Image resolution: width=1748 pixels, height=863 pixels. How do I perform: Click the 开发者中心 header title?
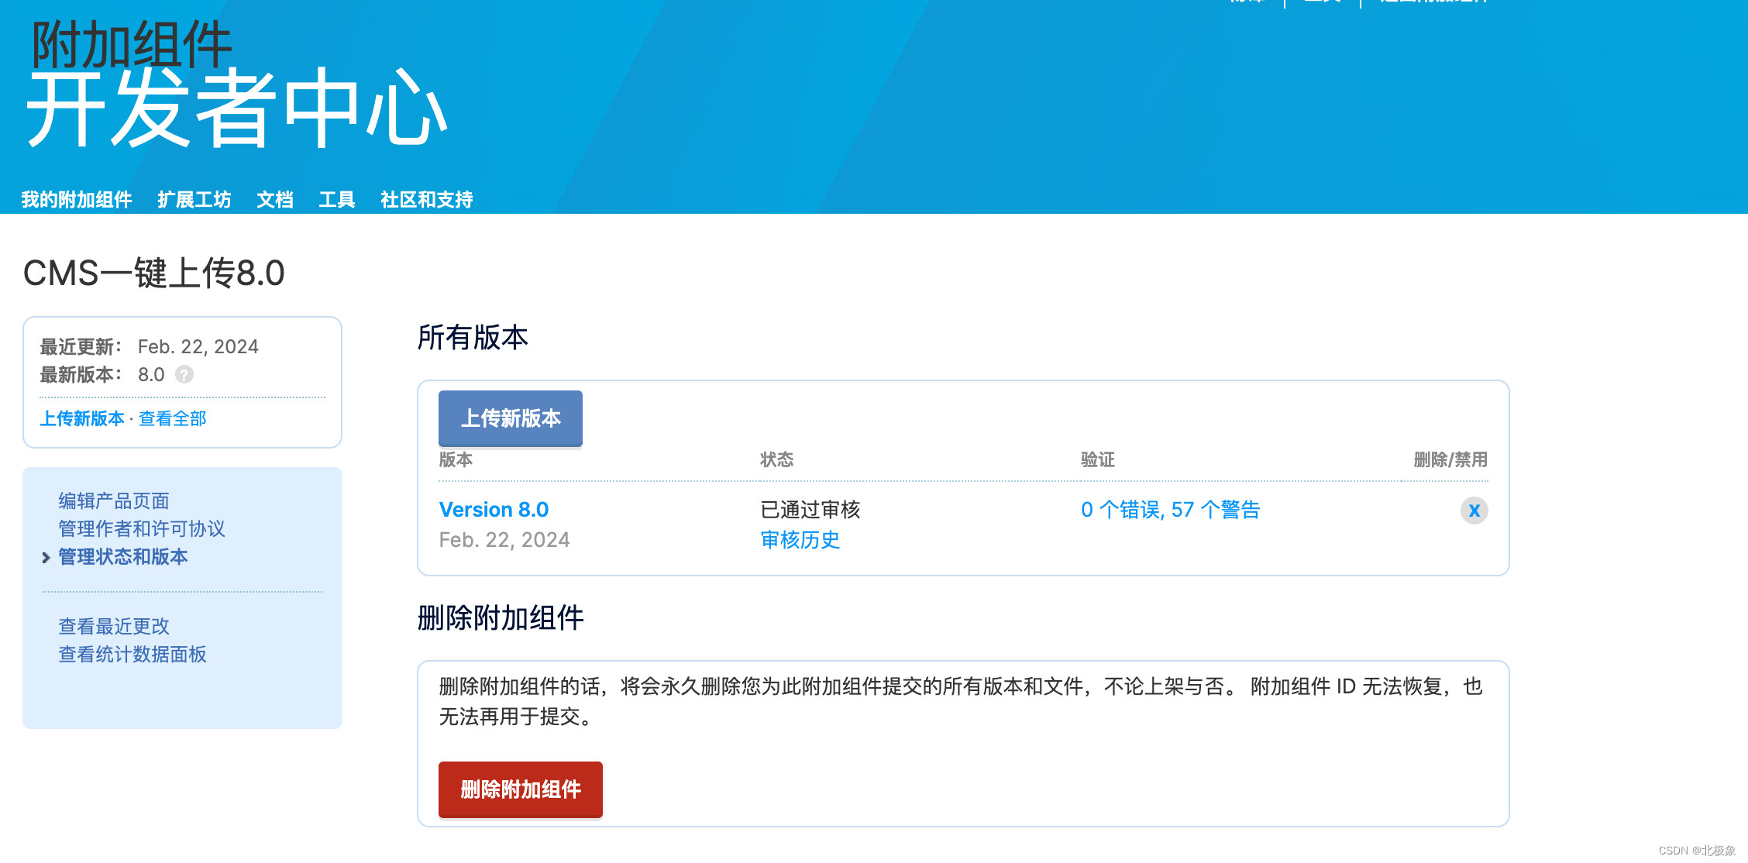click(237, 108)
